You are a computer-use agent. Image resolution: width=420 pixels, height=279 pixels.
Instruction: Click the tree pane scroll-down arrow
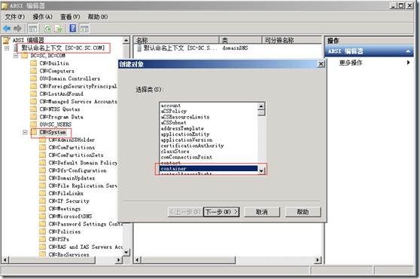(126, 253)
